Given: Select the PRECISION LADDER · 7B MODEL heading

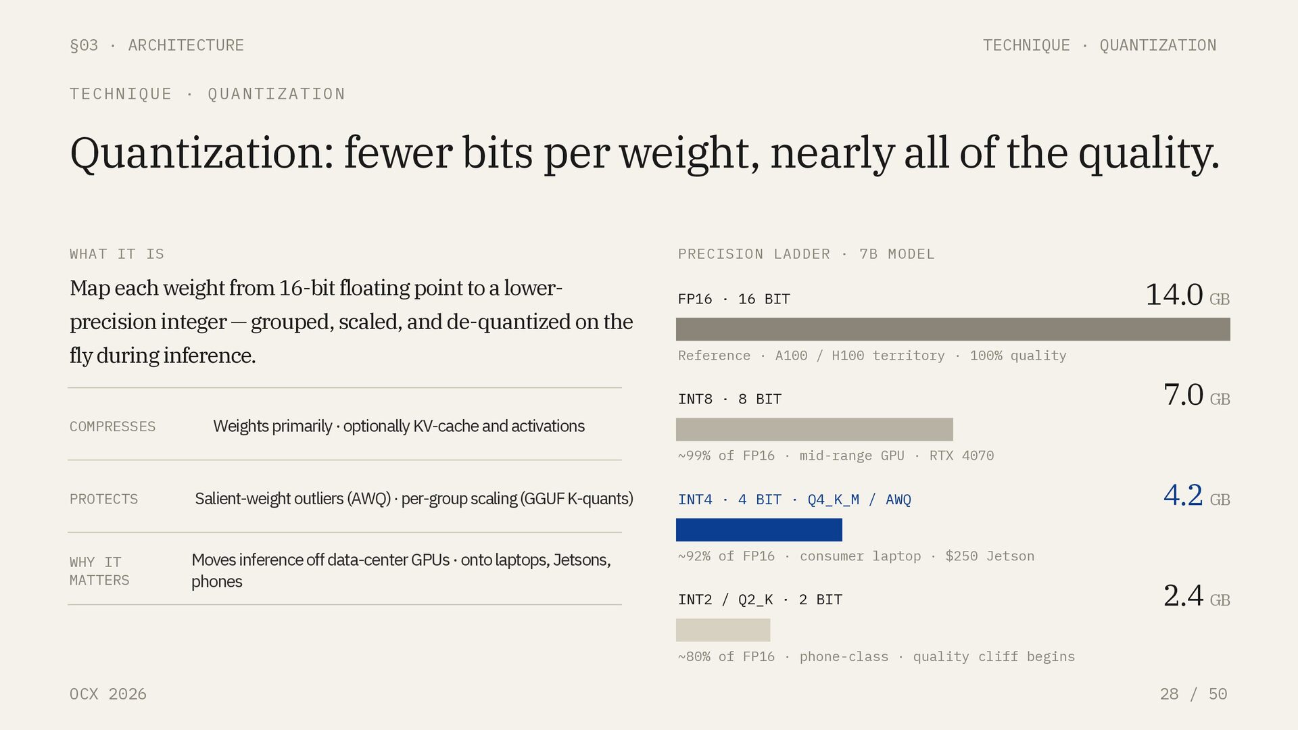Looking at the screenshot, I should (x=806, y=254).
